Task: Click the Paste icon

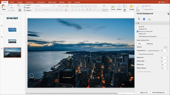Action: 3,6
